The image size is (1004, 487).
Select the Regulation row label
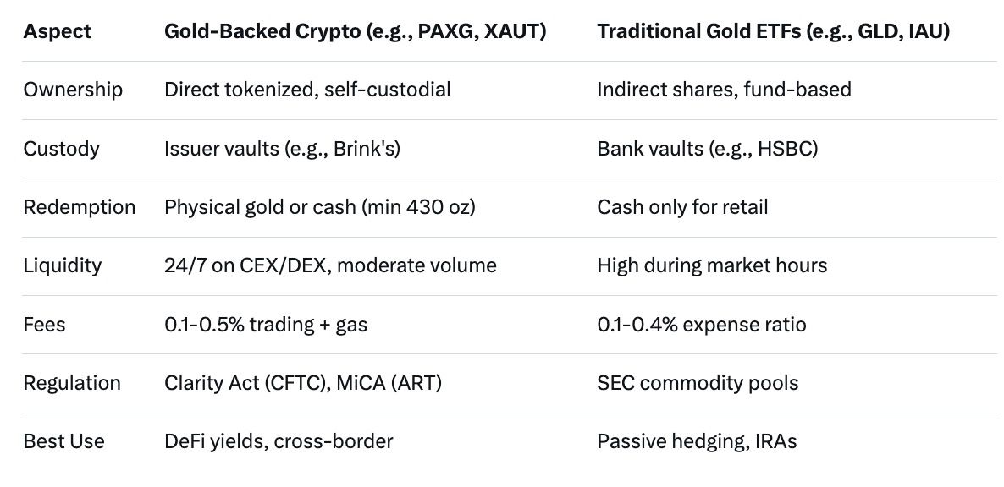[72, 383]
